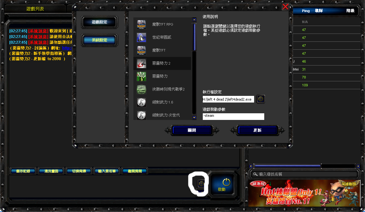
Task: Sort by the 階級 column header
Action: (x=350, y=11)
